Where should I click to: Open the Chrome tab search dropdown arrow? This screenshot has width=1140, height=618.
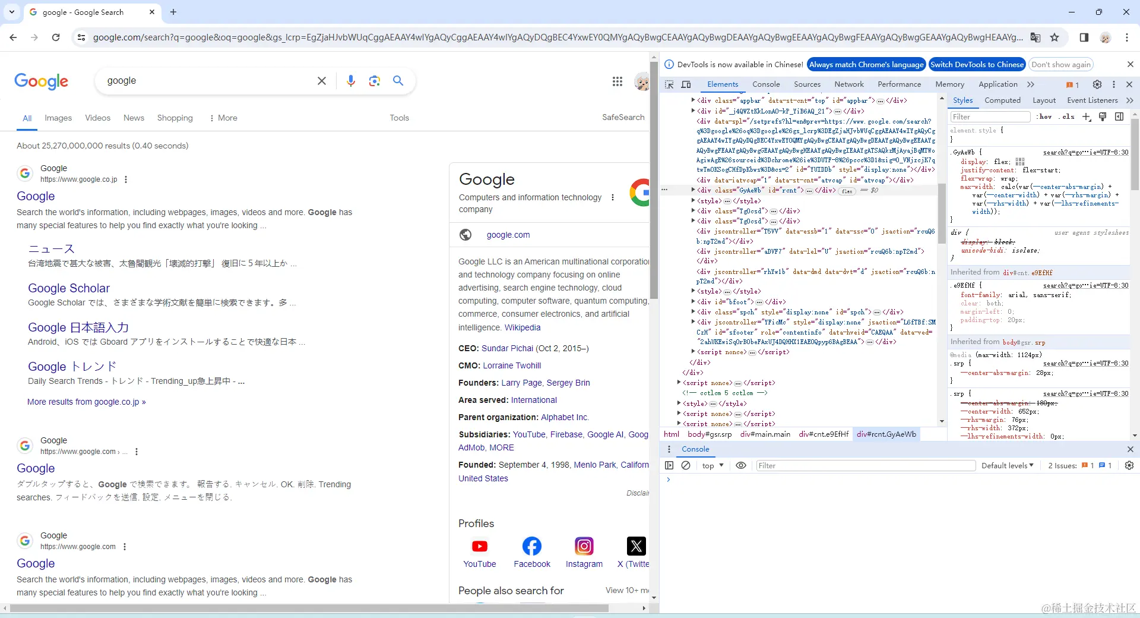tap(12, 12)
